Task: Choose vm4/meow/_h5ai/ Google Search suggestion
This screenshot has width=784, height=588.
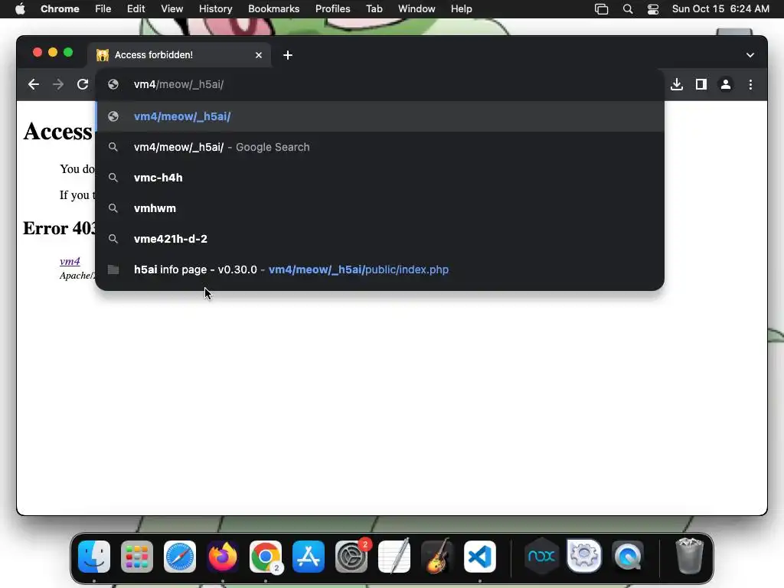Action: 380,147
